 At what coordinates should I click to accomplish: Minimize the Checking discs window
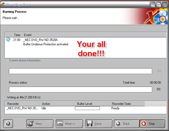pos(152,5)
